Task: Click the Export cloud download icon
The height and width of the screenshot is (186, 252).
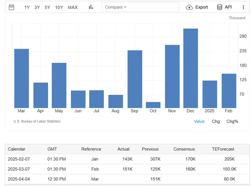Action: [189, 7]
